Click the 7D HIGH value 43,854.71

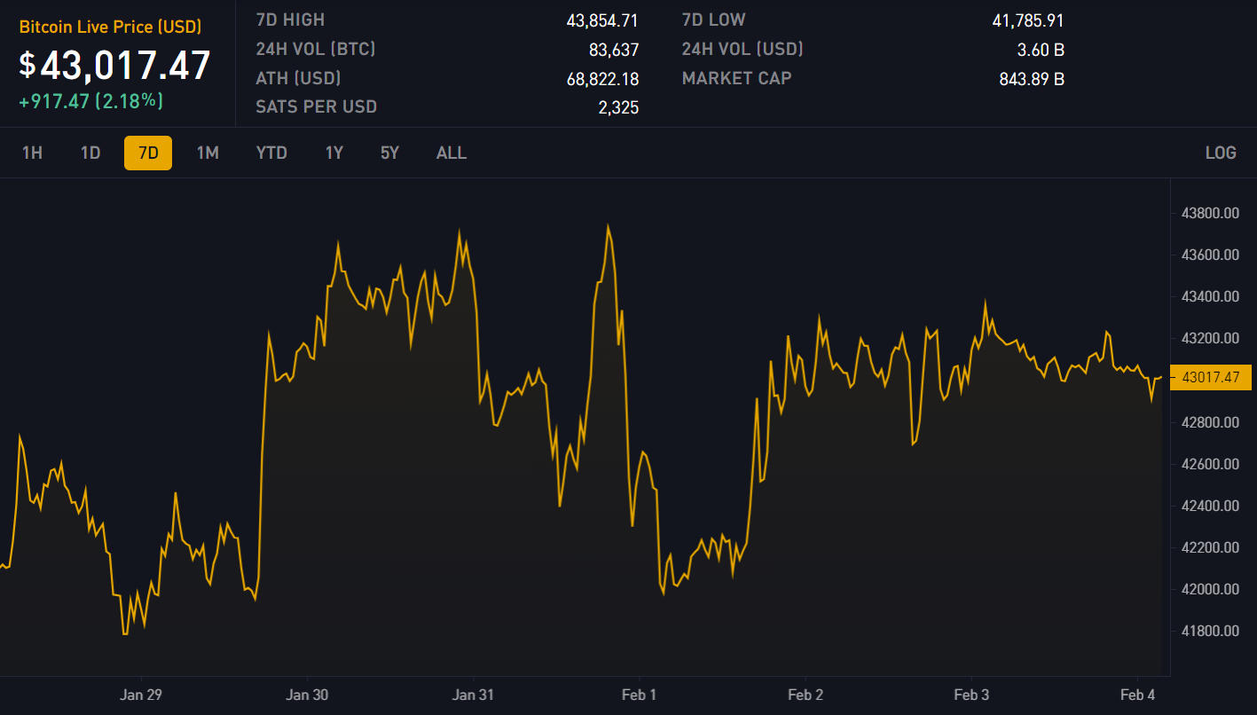pyautogui.click(x=602, y=20)
